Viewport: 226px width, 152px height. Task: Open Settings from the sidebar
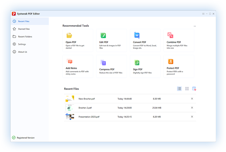point(30,44)
